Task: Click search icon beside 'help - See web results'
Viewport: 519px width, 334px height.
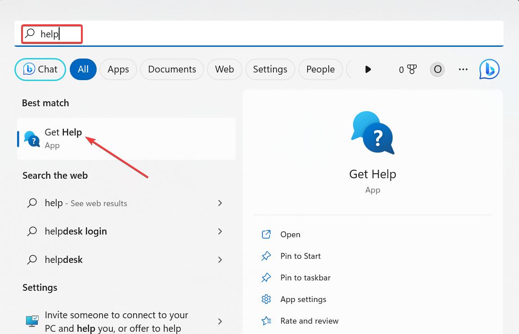Action: (32, 203)
